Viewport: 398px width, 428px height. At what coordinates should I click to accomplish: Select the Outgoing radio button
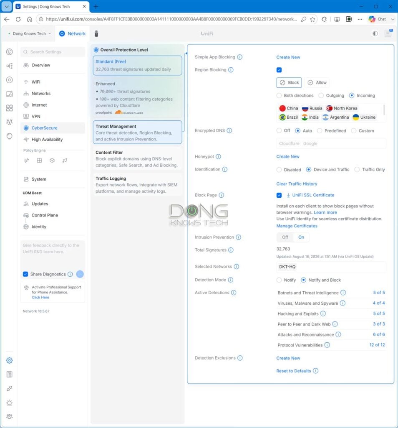click(x=321, y=96)
